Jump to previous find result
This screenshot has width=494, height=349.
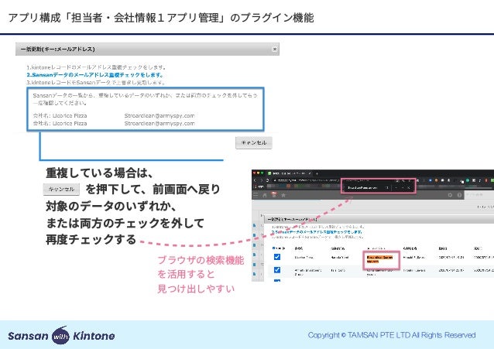pyautogui.click(x=396, y=188)
